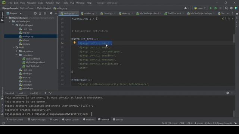The image size is (239, 134).
Task: Collapse all icon in Project panel header
Action: pyautogui.click(x=45, y=13)
